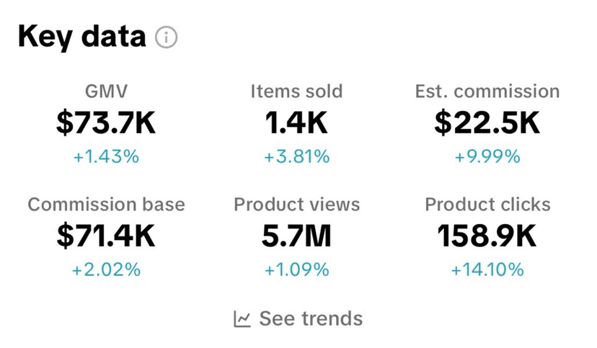Image resolution: width=597 pixels, height=348 pixels.
Task: Click the 158.9K product clicks value
Action: [x=487, y=236]
